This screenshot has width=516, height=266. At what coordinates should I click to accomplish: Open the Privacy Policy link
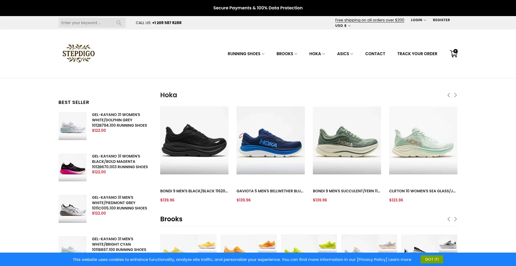372,260
